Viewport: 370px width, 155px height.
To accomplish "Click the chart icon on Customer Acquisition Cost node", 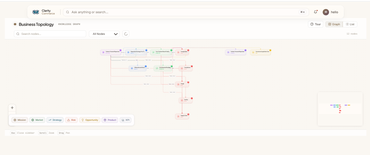I will pos(253,52).
